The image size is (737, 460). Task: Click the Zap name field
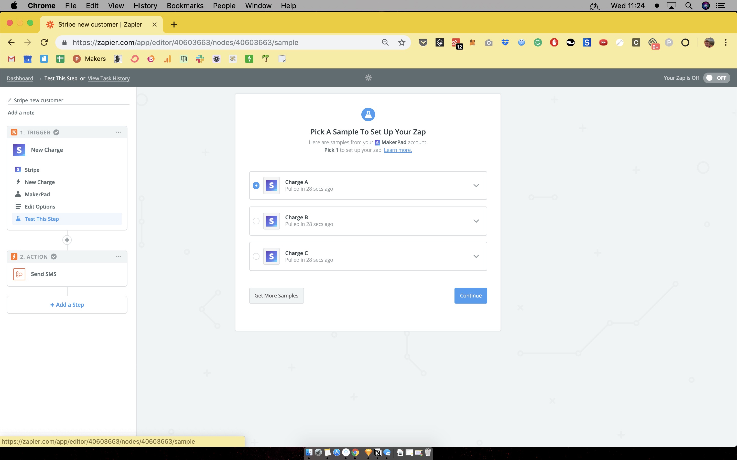click(x=38, y=100)
